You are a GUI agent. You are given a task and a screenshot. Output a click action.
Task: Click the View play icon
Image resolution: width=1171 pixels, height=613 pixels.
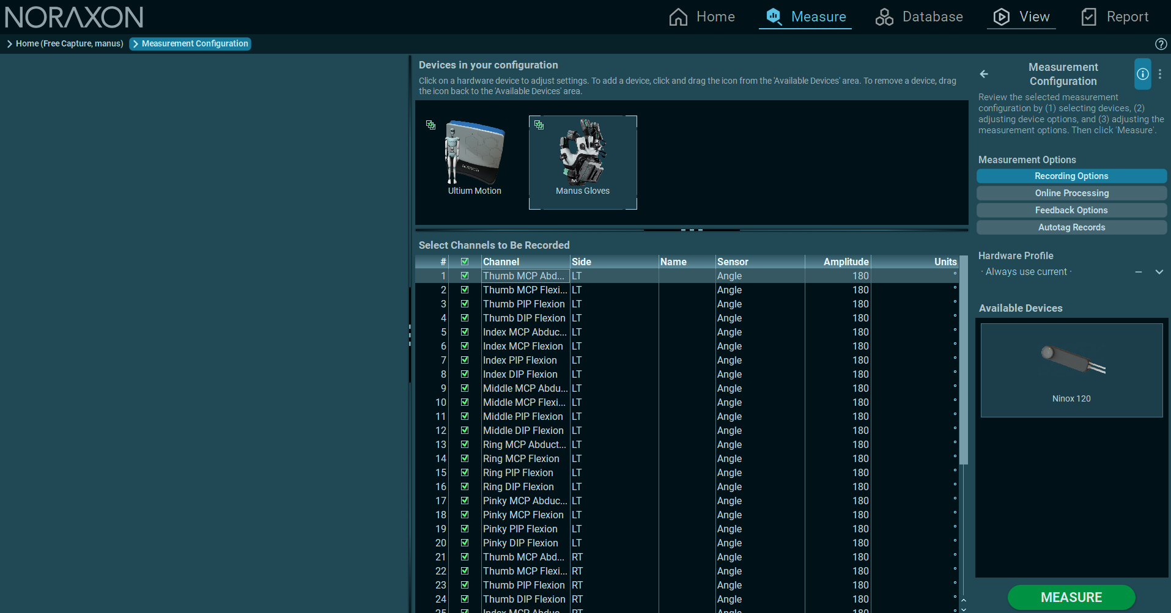click(x=1002, y=17)
